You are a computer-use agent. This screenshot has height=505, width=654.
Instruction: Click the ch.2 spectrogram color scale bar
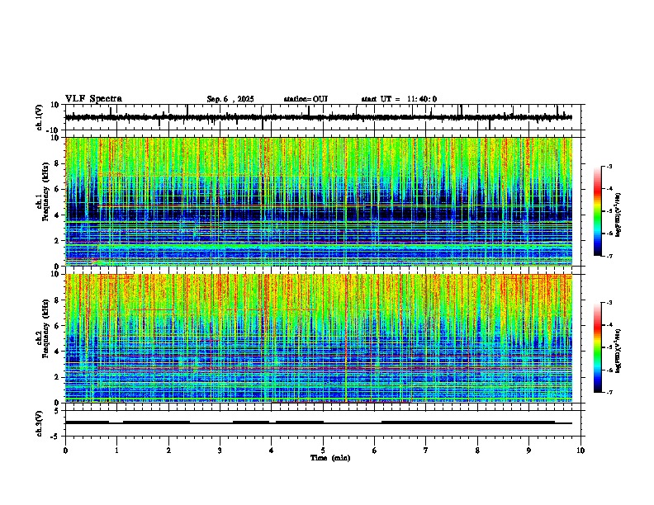pos(598,347)
